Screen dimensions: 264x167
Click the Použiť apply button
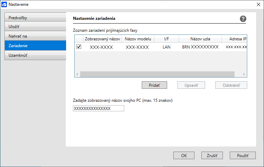coord(242,155)
